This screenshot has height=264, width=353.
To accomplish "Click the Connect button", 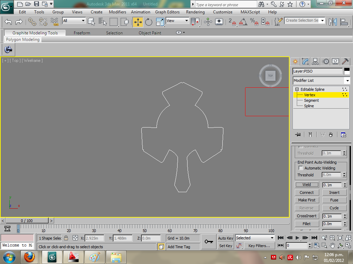I will (307, 192).
